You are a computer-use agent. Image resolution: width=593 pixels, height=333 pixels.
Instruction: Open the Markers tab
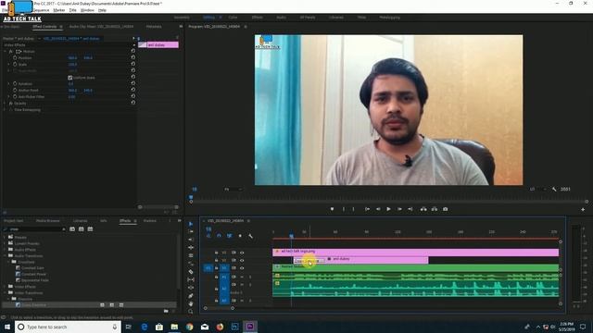coord(150,221)
